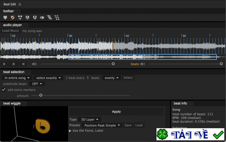Click the marker with C icon
This screenshot has width=226, height=142.
27,18
